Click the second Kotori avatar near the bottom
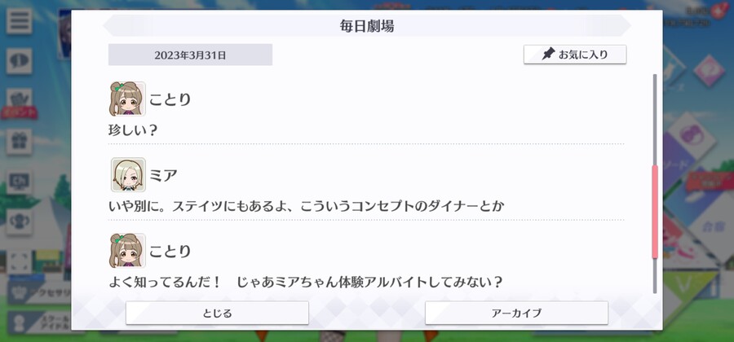Viewport: 734px width, 342px height. coord(127,251)
